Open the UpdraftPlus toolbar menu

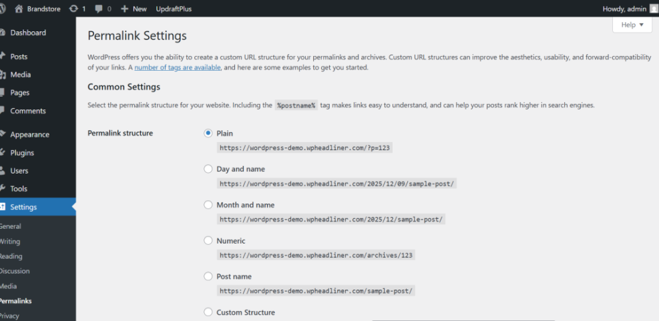tap(174, 9)
